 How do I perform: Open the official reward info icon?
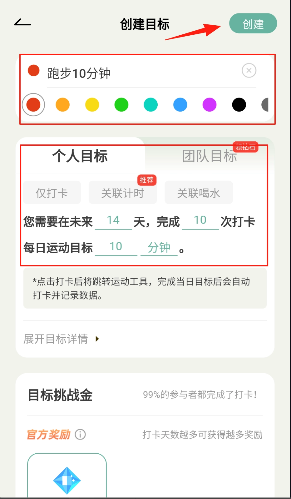coord(80,434)
